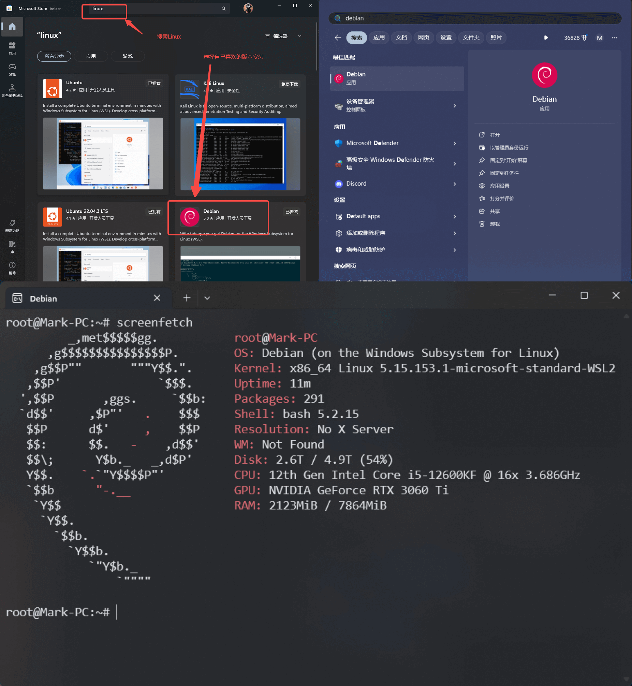Pin Debian to Start screen
Image resolution: width=632 pixels, height=686 pixels.
coord(508,160)
